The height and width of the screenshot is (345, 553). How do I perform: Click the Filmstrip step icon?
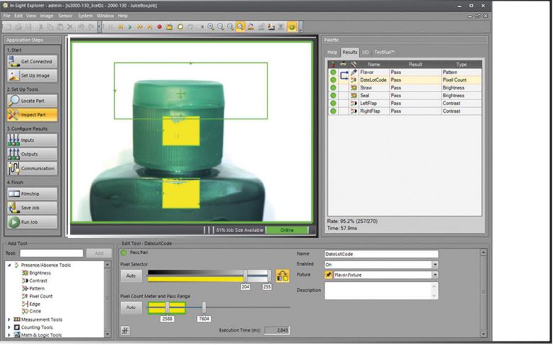13,194
